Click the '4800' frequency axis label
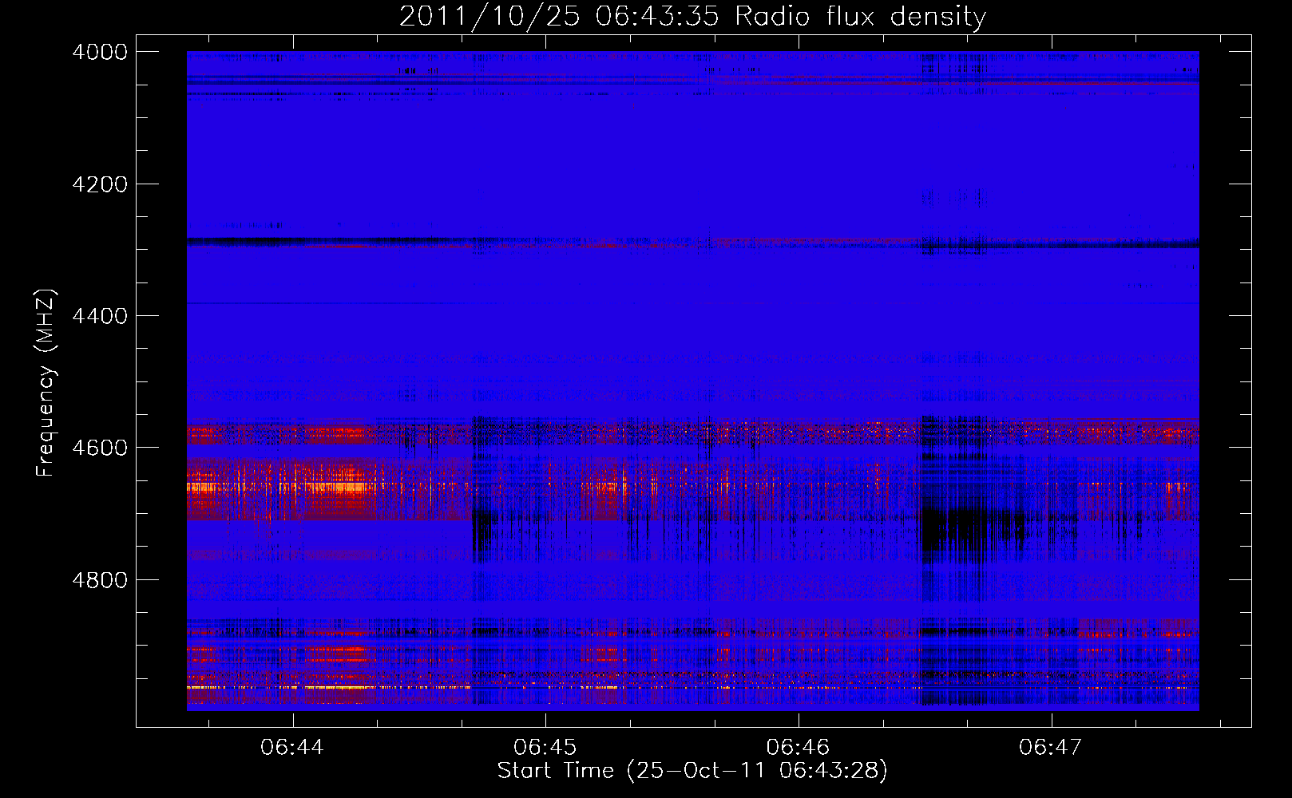 [x=100, y=580]
